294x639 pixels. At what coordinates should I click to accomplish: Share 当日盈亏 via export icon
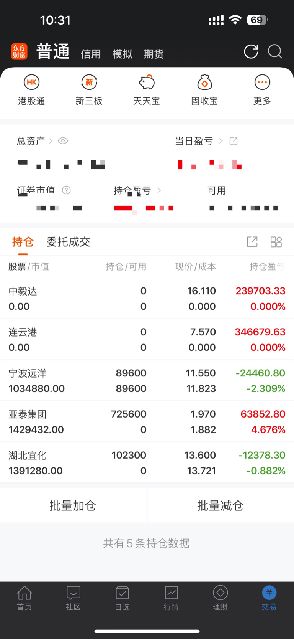pyautogui.click(x=234, y=141)
